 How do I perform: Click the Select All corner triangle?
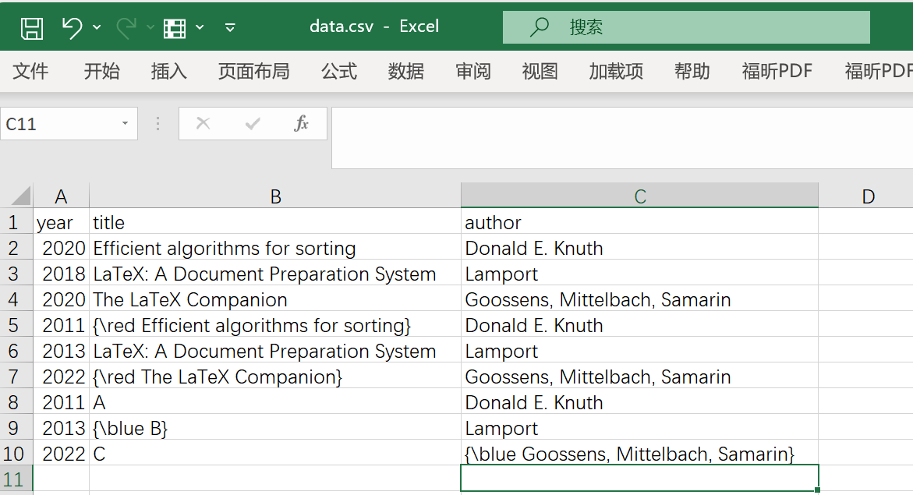pyautogui.click(x=21, y=196)
